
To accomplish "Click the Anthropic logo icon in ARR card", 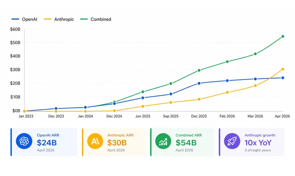I will (x=95, y=141).
